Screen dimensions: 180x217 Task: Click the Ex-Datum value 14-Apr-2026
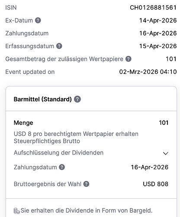tap(158, 20)
